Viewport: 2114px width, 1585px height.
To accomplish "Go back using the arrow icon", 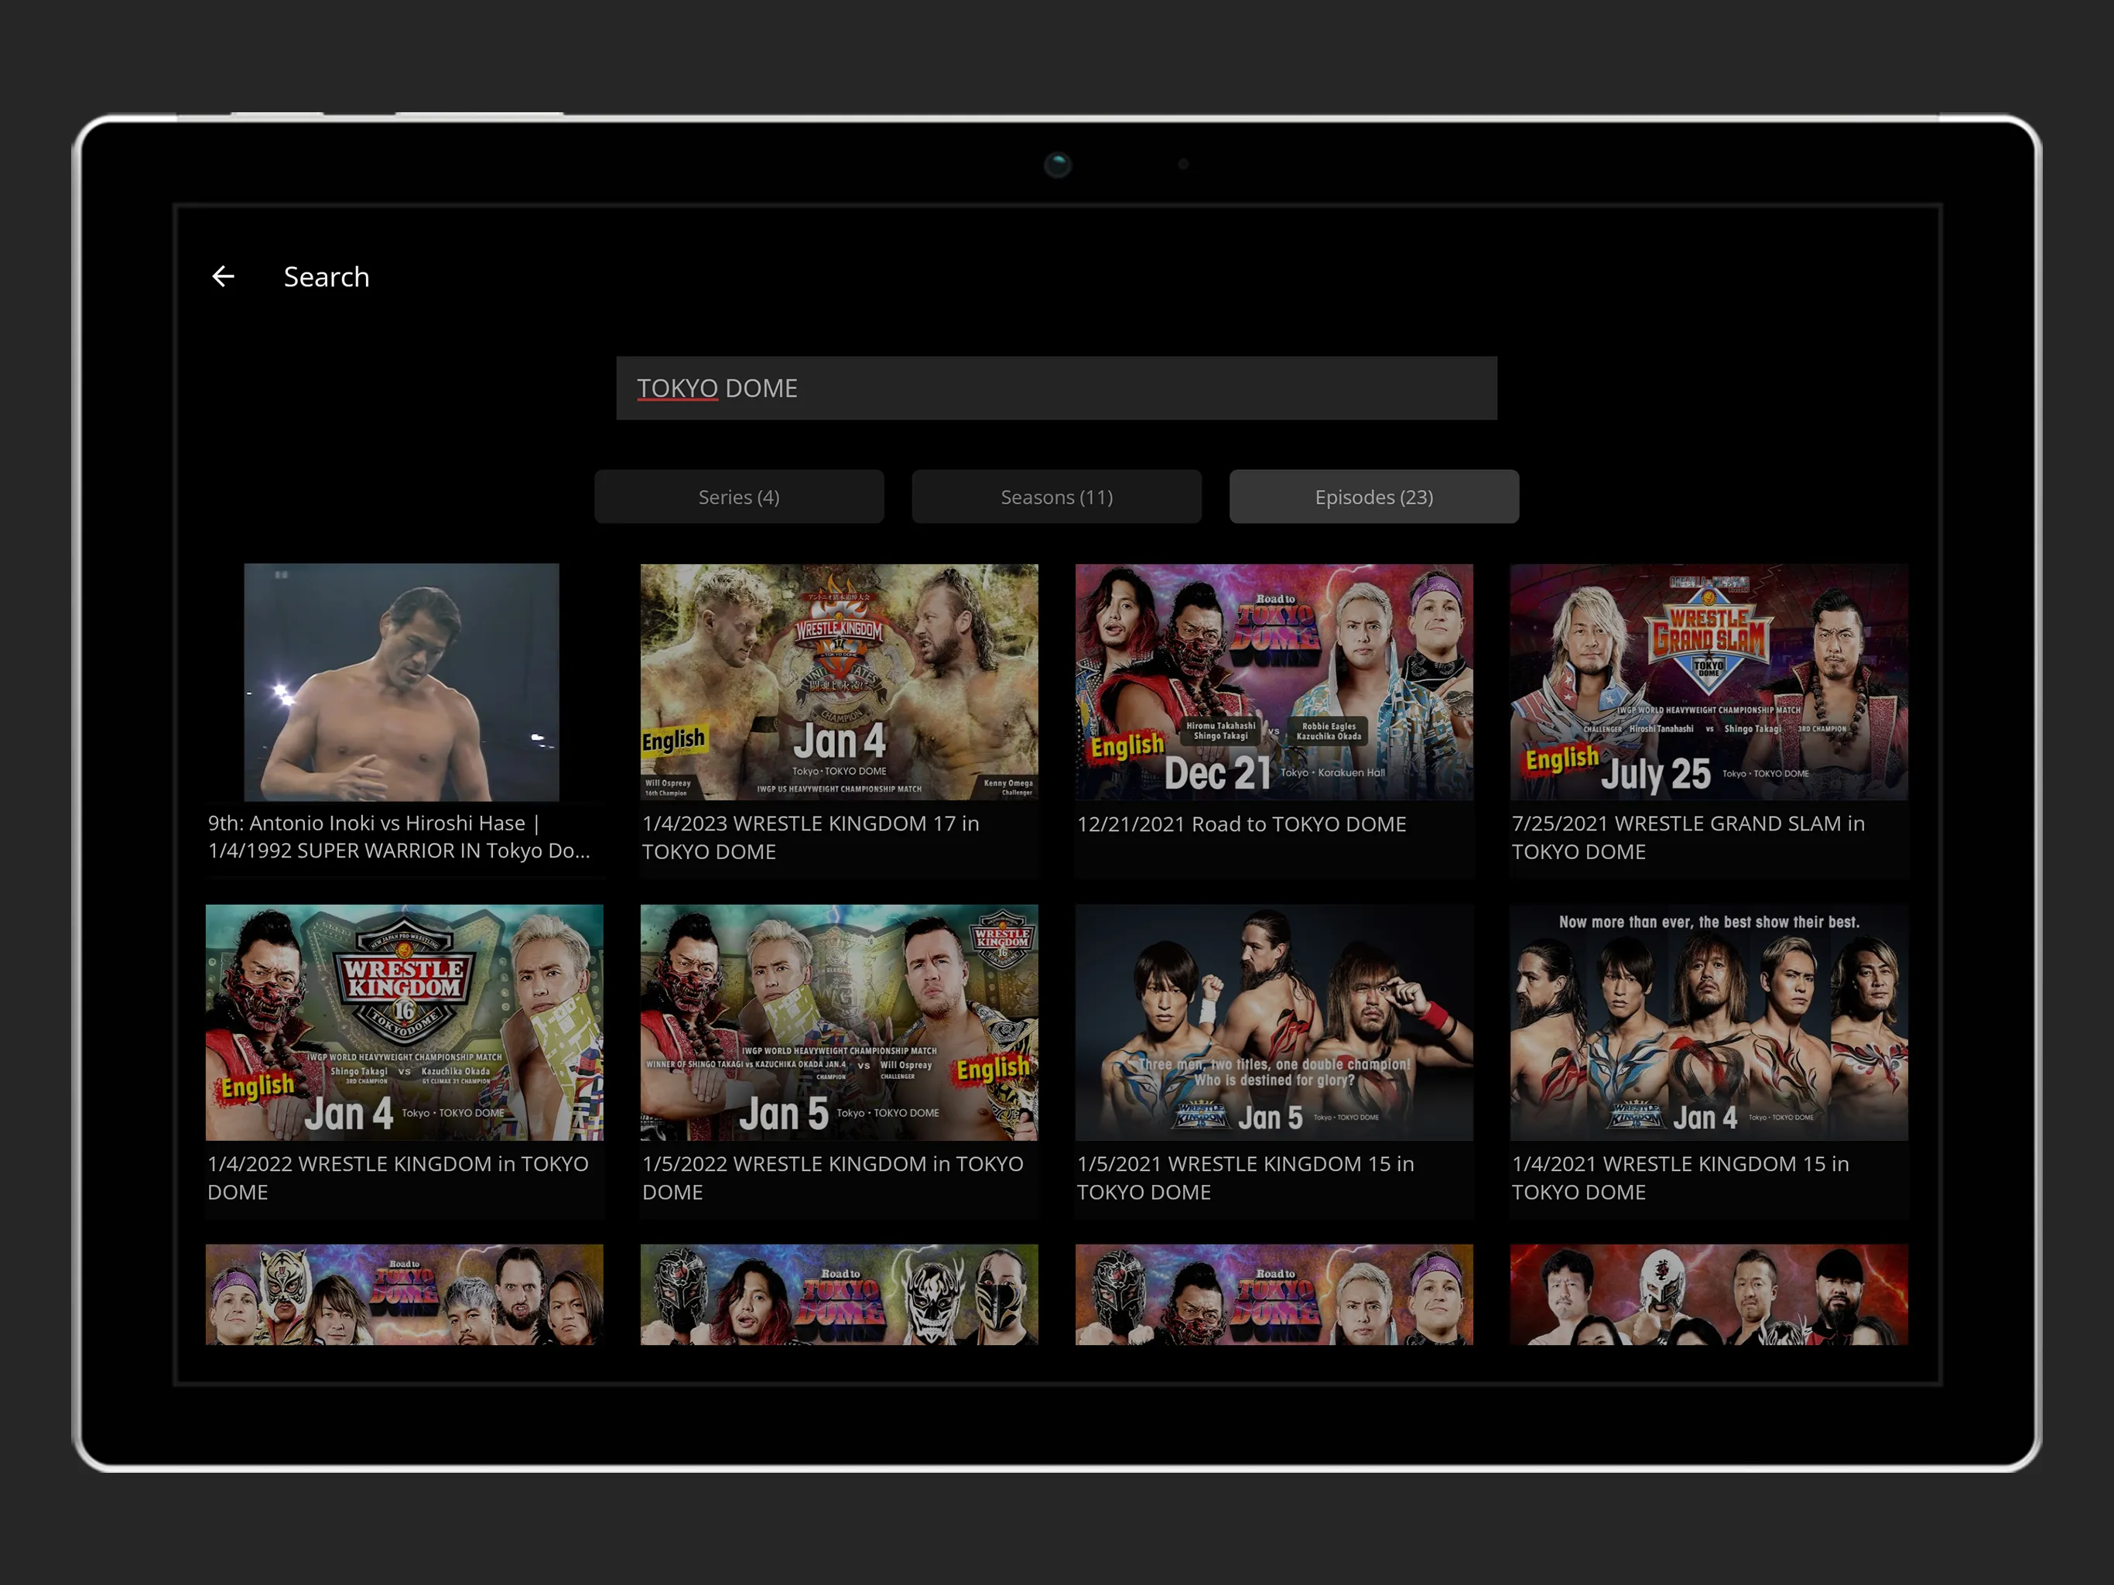I will point(223,277).
